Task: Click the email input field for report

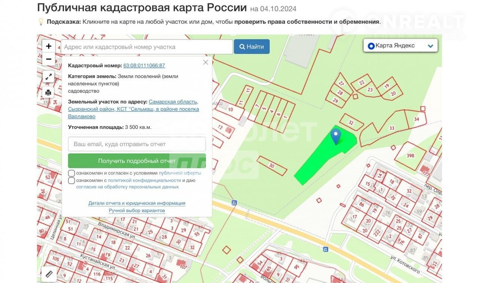Action: 137,144
